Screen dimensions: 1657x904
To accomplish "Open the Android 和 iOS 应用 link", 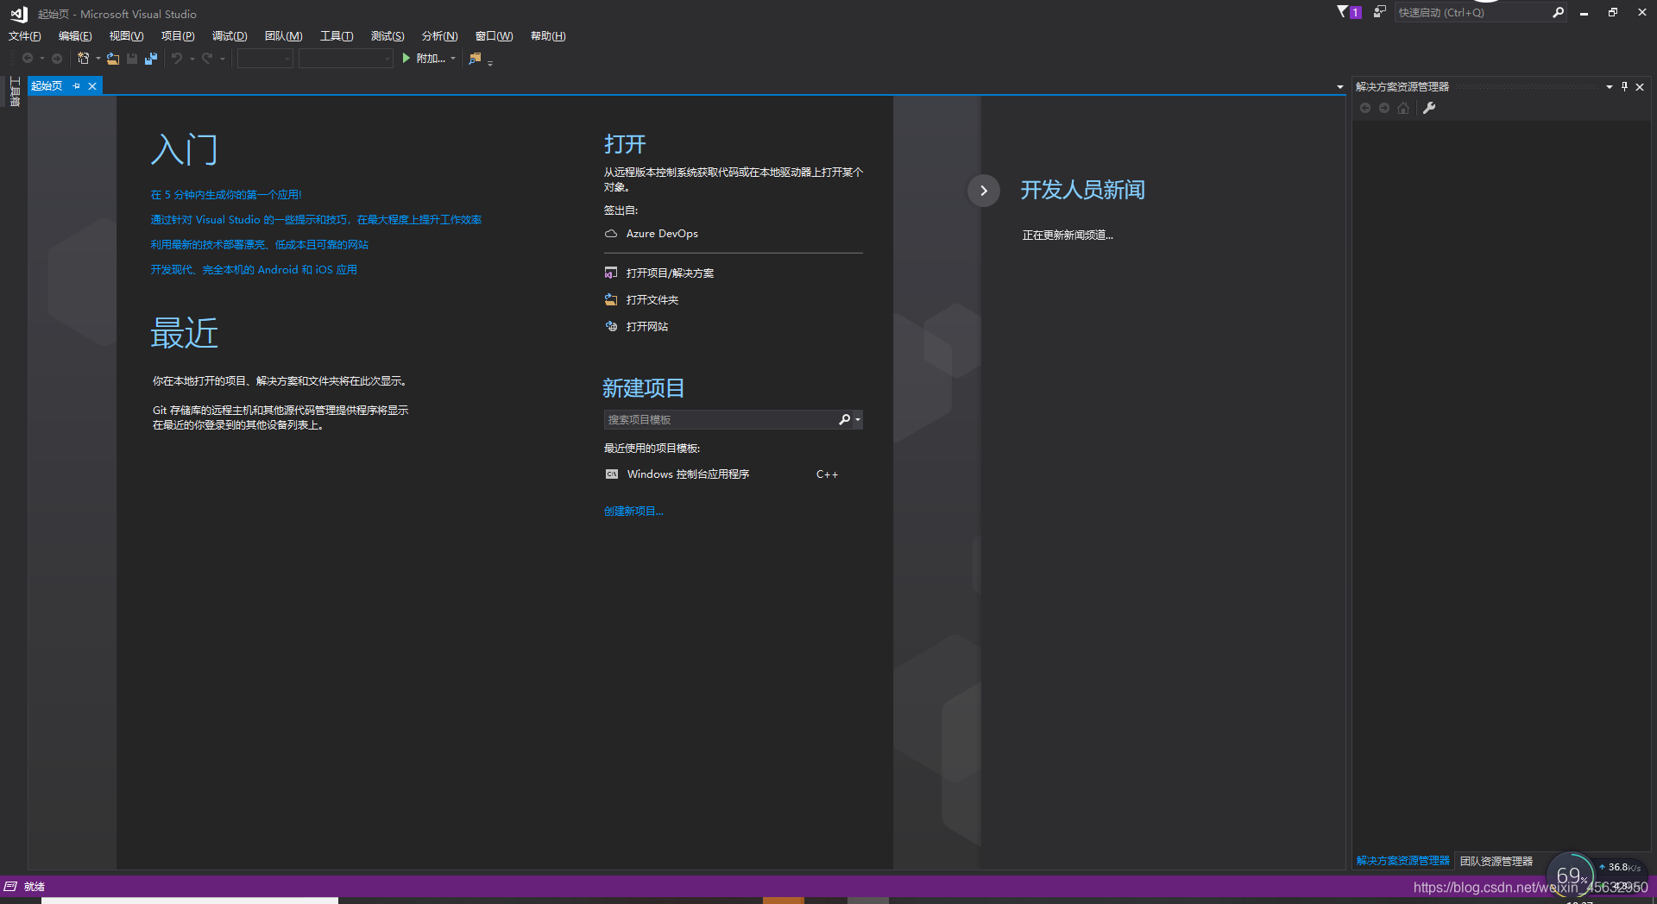I will coord(254,270).
